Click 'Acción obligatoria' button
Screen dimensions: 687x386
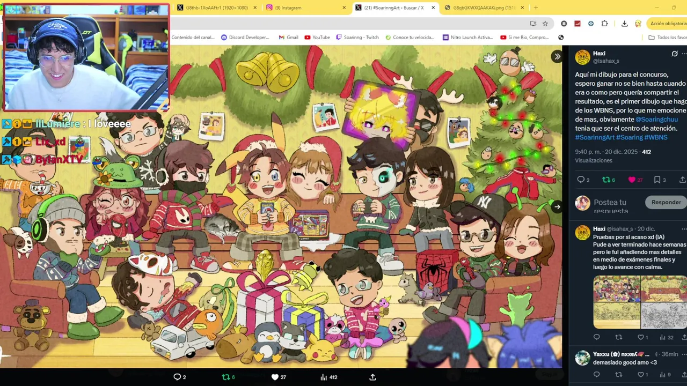[x=667, y=24]
